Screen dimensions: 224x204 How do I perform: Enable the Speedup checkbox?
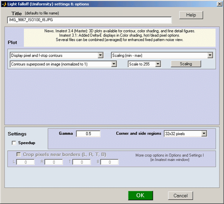pyautogui.click(x=14, y=143)
